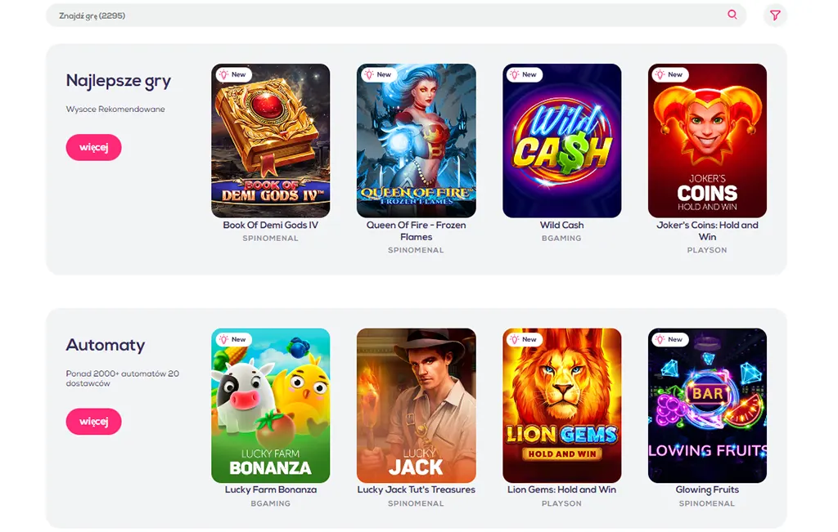Image resolution: width=838 pixels, height=532 pixels.
Task: Click New badge on Lucky Farm Bonanza
Action: 233,339
